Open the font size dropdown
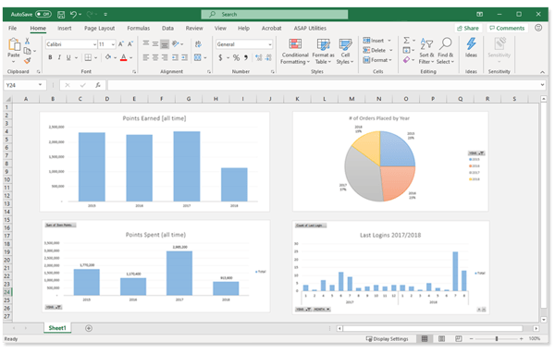Viewport: 555px width, 354px height. (113, 44)
